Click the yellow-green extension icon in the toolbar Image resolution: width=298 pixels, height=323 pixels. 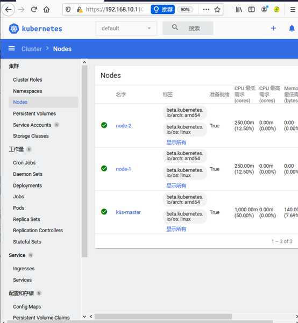point(276,10)
